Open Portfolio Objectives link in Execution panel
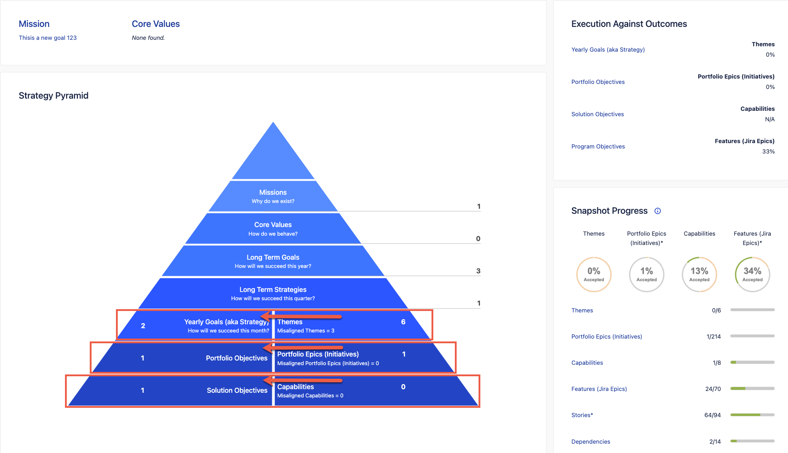Viewport: 788px width, 453px height. tap(598, 82)
